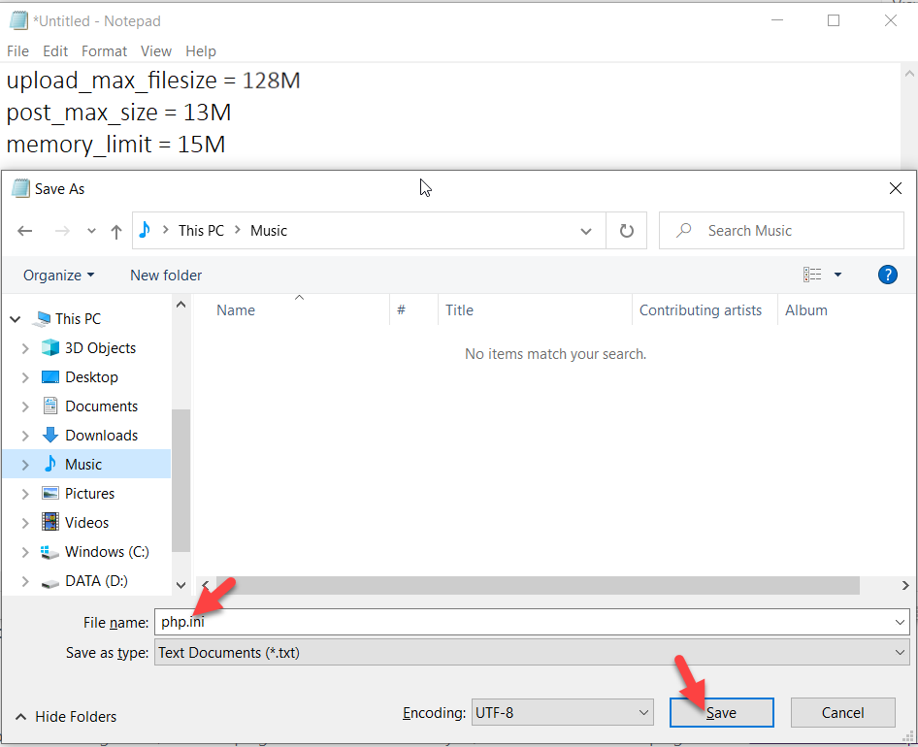Select Music in the address breadcrumb
Image resolution: width=918 pixels, height=747 pixels.
269,231
